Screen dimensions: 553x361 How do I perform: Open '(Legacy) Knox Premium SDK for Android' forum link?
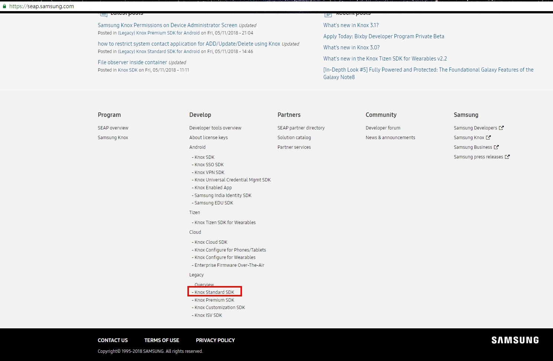click(159, 33)
